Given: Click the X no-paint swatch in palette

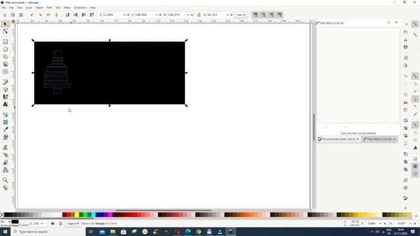Looking at the screenshot, I should click(2, 214).
